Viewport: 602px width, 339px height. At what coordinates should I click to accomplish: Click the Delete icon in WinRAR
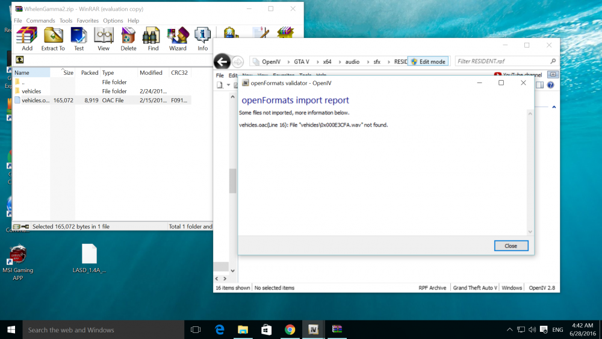[x=128, y=39]
